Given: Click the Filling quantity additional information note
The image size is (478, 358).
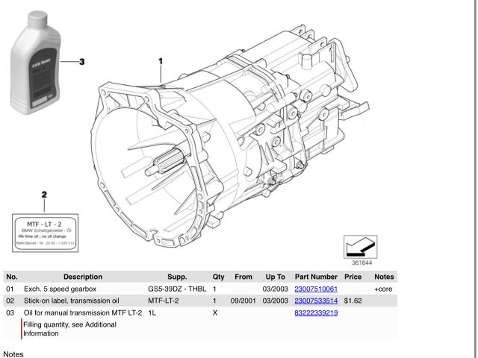Looking at the screenshot, I should point(81,330).
